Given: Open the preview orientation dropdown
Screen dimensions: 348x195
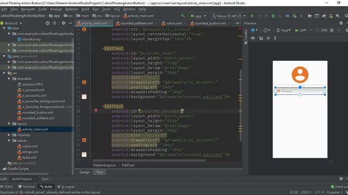Looking at the screenshot, I should (266, 30).
